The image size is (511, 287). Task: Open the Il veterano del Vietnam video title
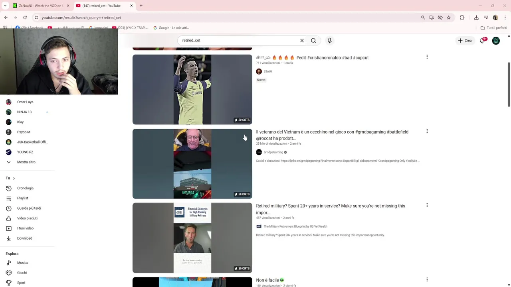[332, 135]
